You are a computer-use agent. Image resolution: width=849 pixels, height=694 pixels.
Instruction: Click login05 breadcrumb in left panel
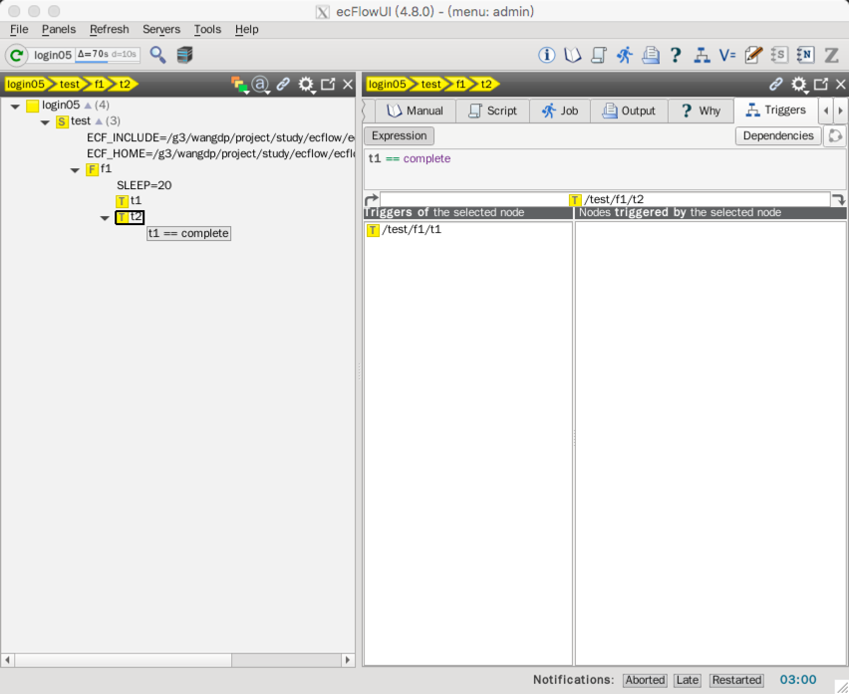(25, 85)
